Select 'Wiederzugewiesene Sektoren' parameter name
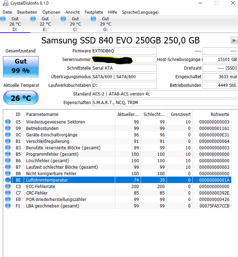 tap(56, 122)
